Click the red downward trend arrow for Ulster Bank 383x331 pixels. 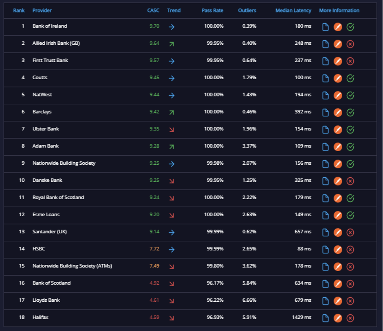[172, 130]
